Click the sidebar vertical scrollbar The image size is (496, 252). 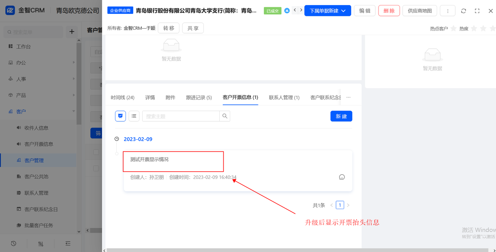point(79,83)
